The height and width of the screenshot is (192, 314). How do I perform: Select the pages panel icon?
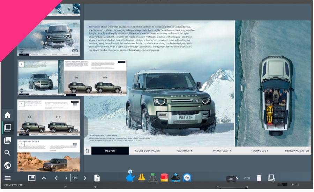point(8,128)
